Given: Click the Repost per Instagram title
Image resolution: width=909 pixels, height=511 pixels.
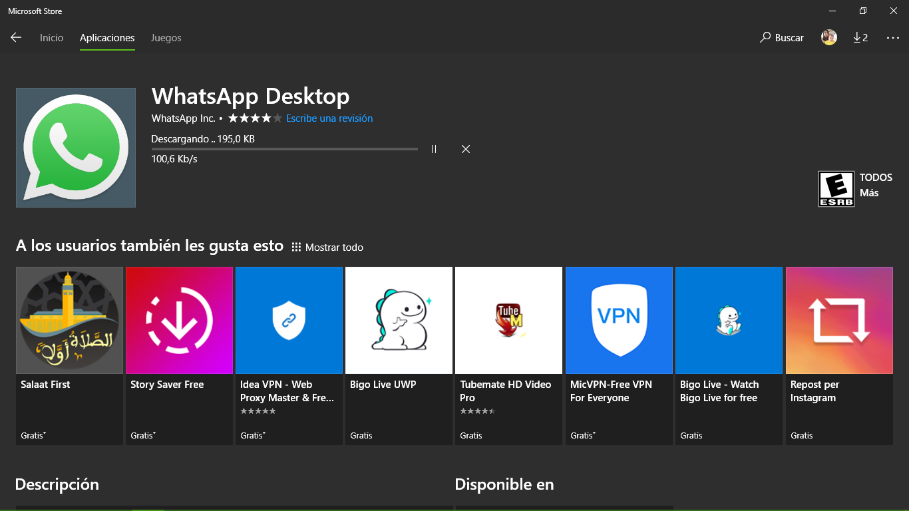Looking at the screenshot, I should [x=815, y=391].
